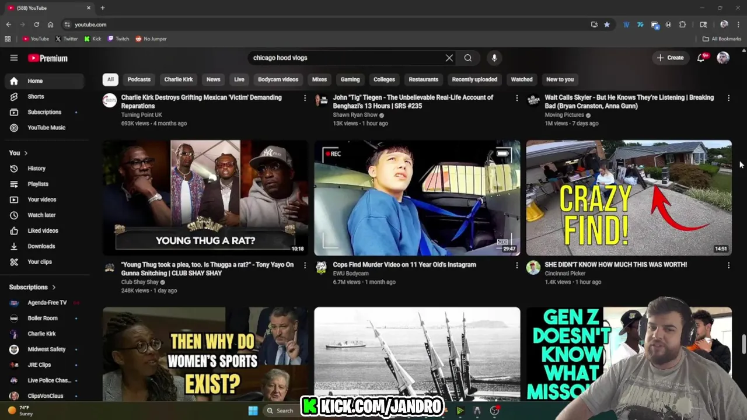
Task: Bookmark this page with the star icon
Action: coord(607,24)
